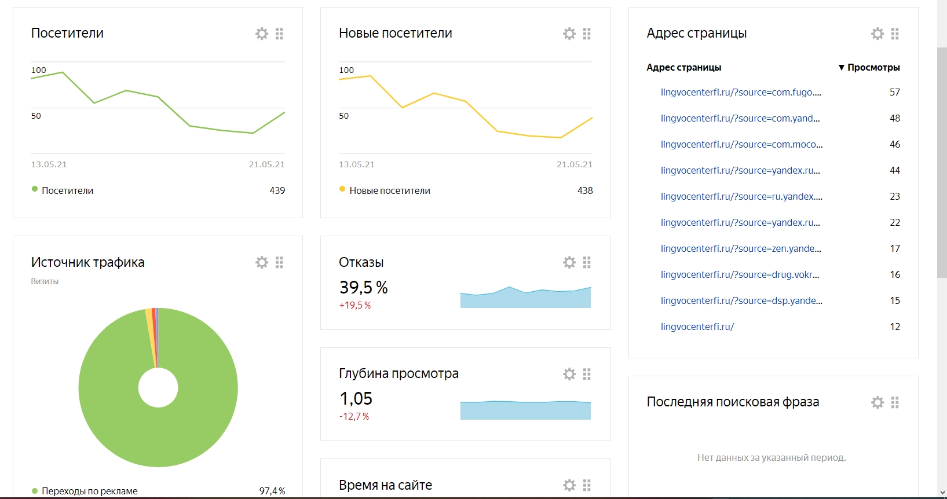Click drag-handle grid of Последняя поисковая фраза widget

(895, 402)
